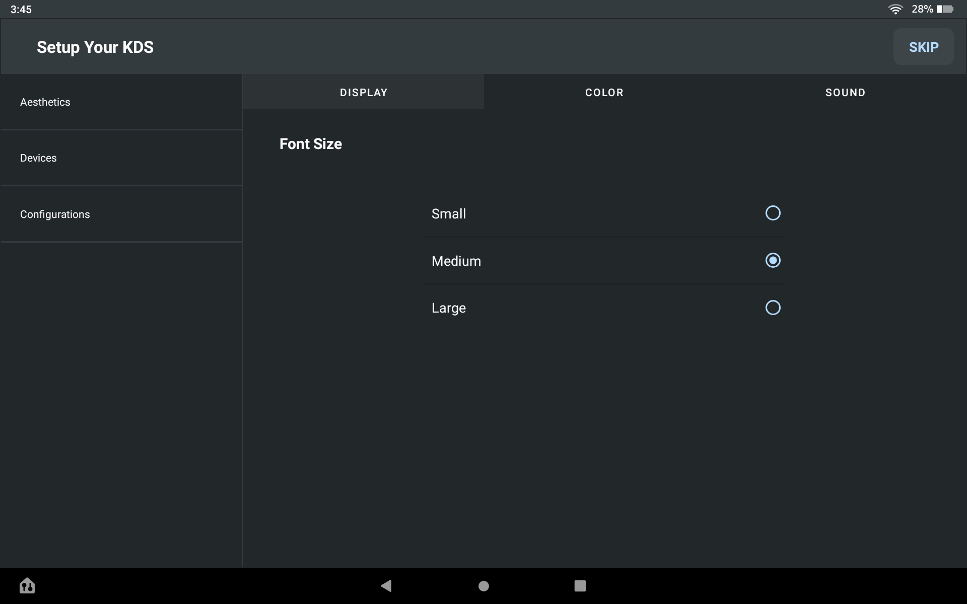Image resolution: width=967 pixels, height=604 pixels.
Task: Click the Setup Your KDS title
Action: (95, 47)
